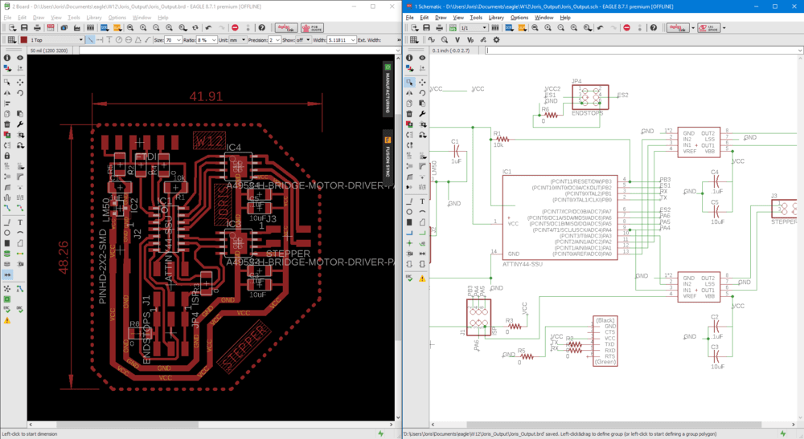Open the Tools menu in Board window
Viewport: 804px width, 439px height.
74,17
